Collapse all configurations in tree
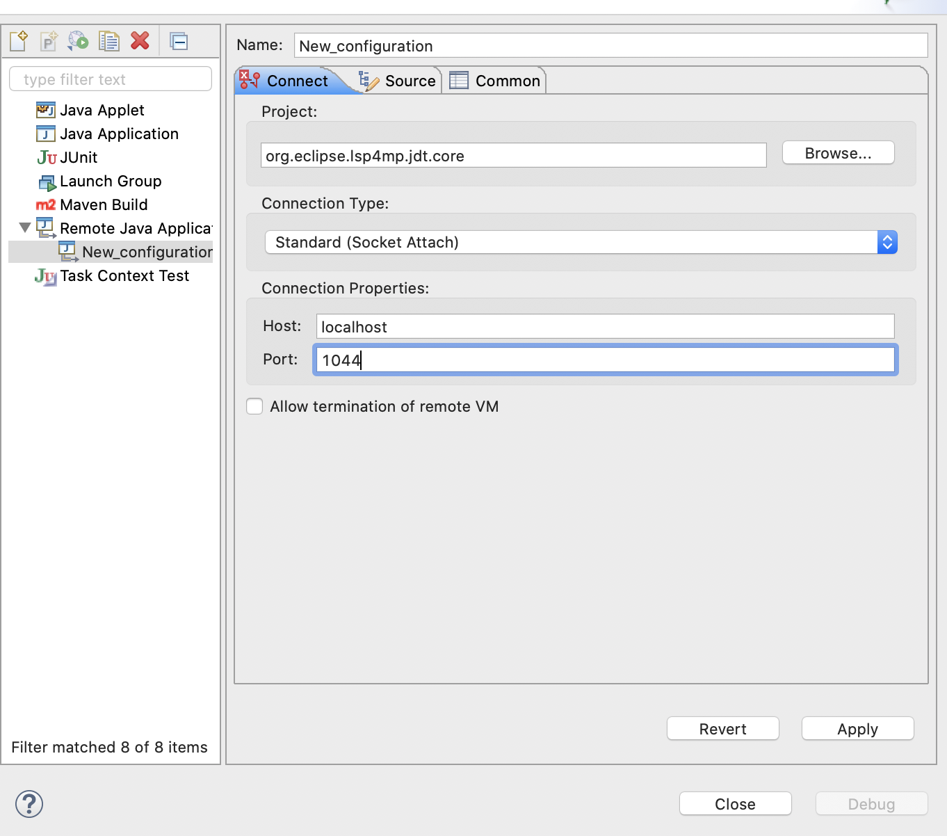The width and height of the screenshot is (947, 836). [x=179, y=41]
